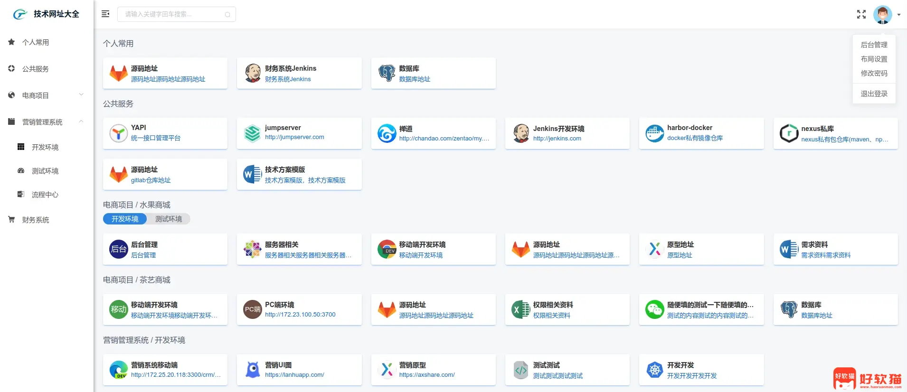Click the YAPI icon

click(119, 133)
